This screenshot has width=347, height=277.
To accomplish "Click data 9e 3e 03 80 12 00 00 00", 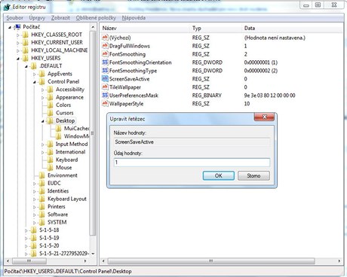I will tap(269, 96).
